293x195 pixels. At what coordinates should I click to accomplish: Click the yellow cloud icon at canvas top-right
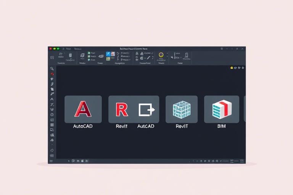pyautogui.click(x=232, y=68)
